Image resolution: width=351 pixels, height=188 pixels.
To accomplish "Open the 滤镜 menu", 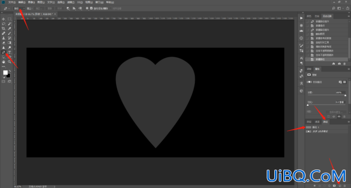I will [71, 2].
